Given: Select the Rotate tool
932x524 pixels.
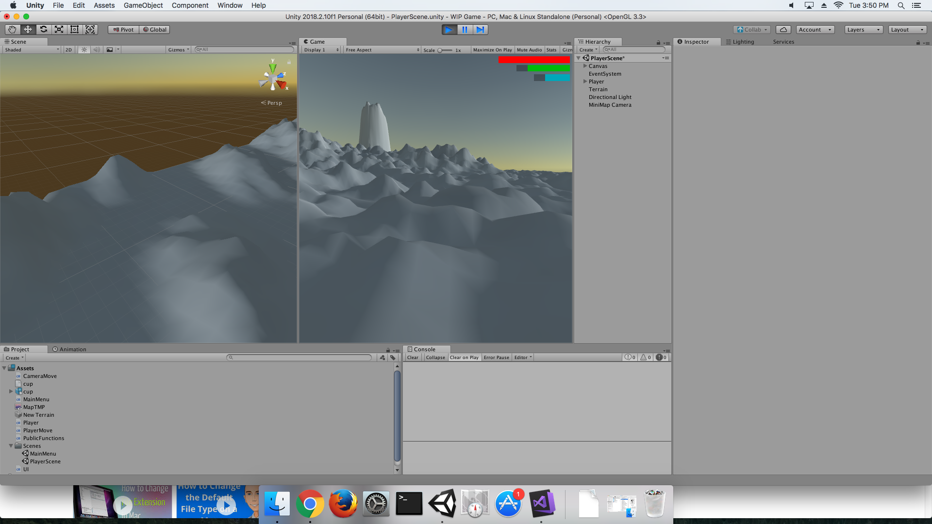Looking at the screenshot, I should [43, 30].
